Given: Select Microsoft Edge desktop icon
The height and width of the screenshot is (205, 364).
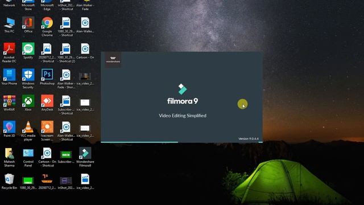Looking at the screenshot, I should [47, 5].
